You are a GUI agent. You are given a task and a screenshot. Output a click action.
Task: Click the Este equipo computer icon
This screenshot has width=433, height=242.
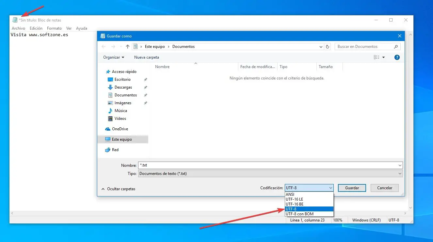pos(108,139)
